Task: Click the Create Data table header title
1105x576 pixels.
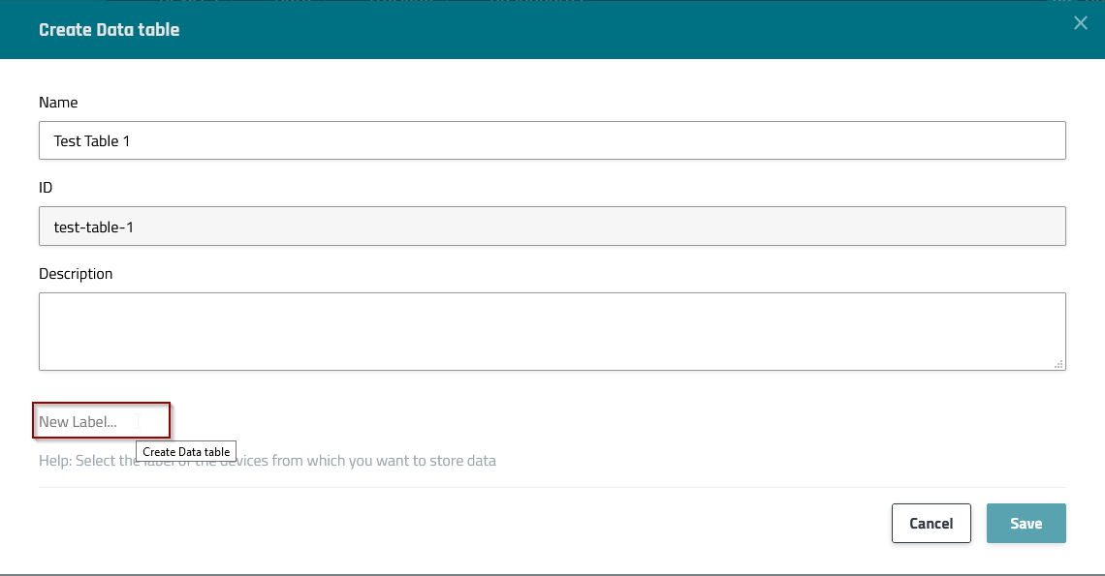Action: click(x=109, y=30)
